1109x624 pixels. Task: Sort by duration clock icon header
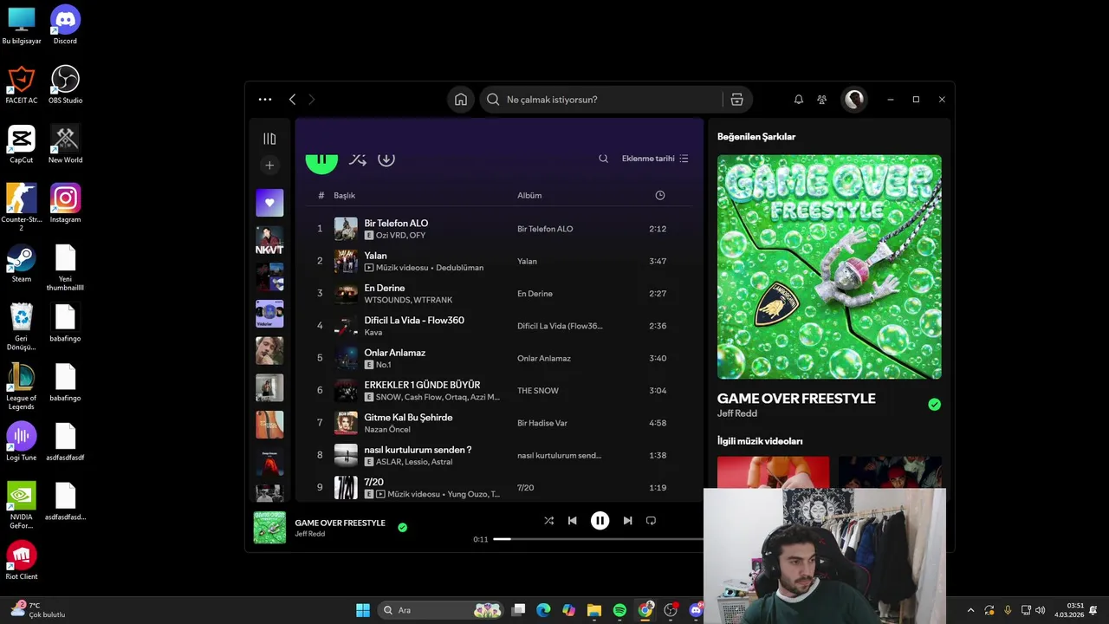pos(660,196)
